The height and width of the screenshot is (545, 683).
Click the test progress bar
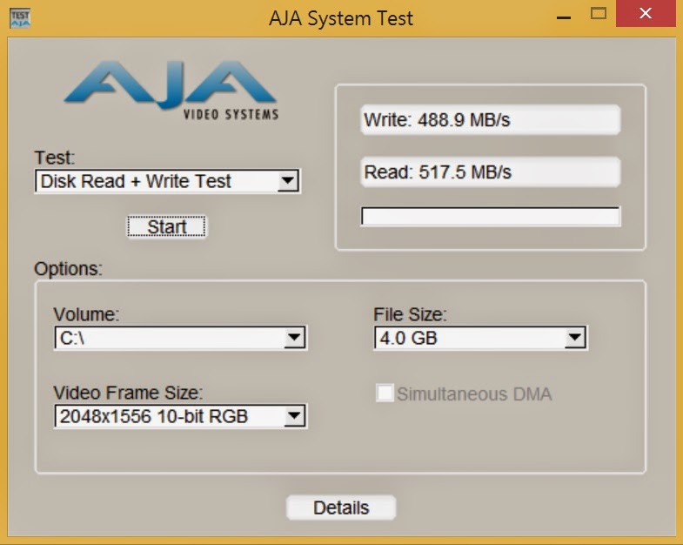(x=491, y=217)
